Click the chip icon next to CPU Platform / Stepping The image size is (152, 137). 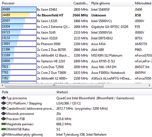3,103
